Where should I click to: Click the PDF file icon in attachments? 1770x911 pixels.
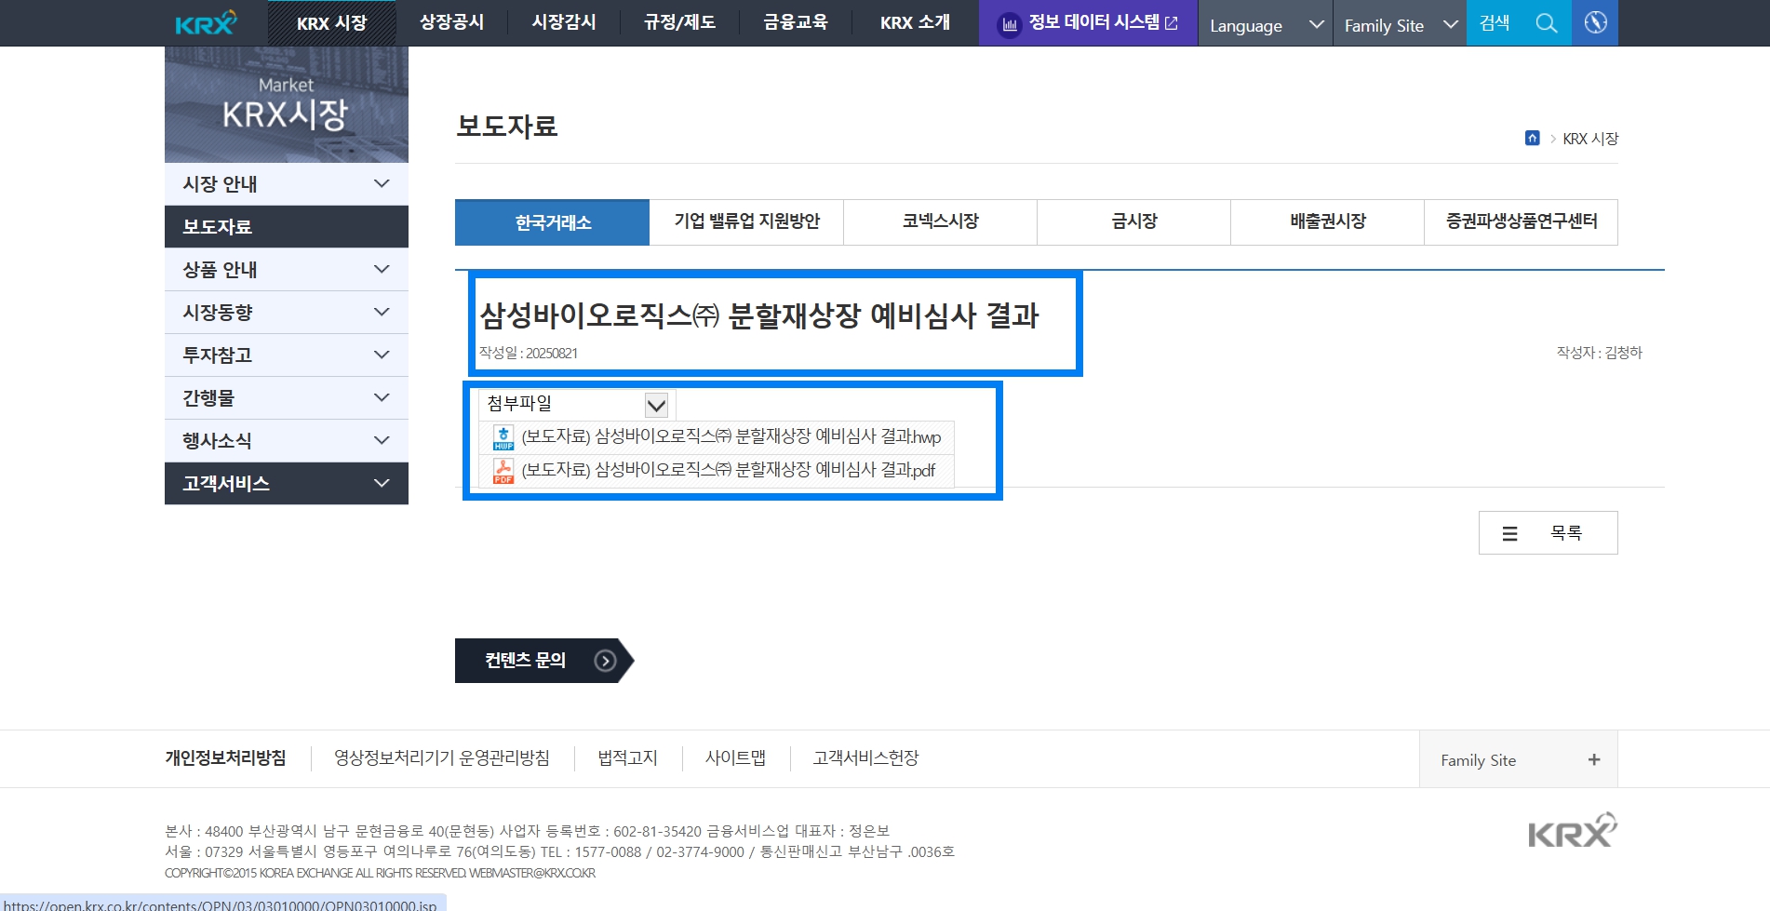[503, 471]
